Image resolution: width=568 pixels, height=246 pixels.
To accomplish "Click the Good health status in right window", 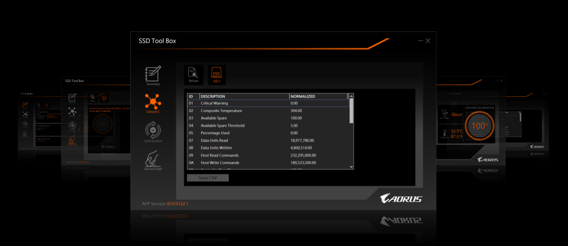I will click(457, 114).
